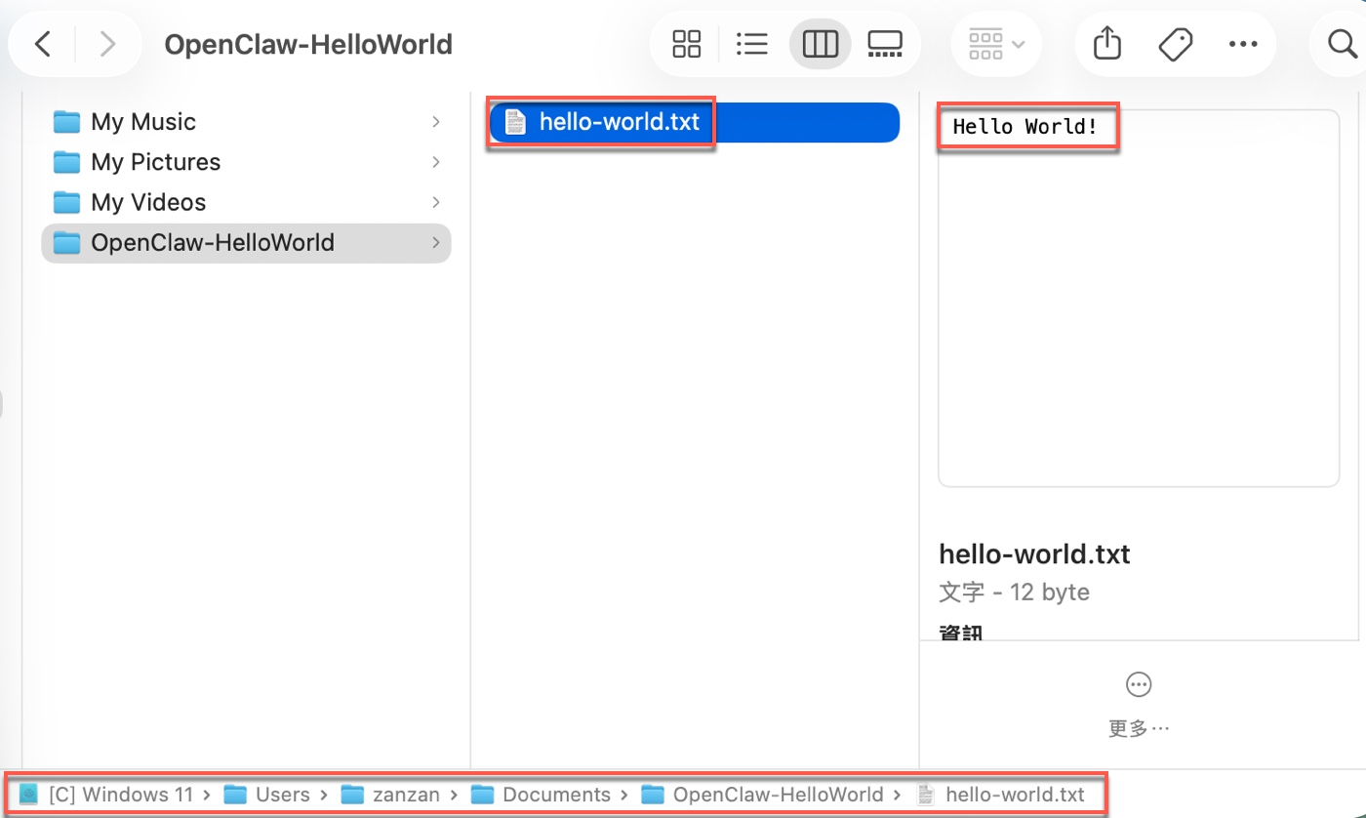Click the text file icon in path bar
This screenshot has height=818, width=1366.
coord(927,795)
